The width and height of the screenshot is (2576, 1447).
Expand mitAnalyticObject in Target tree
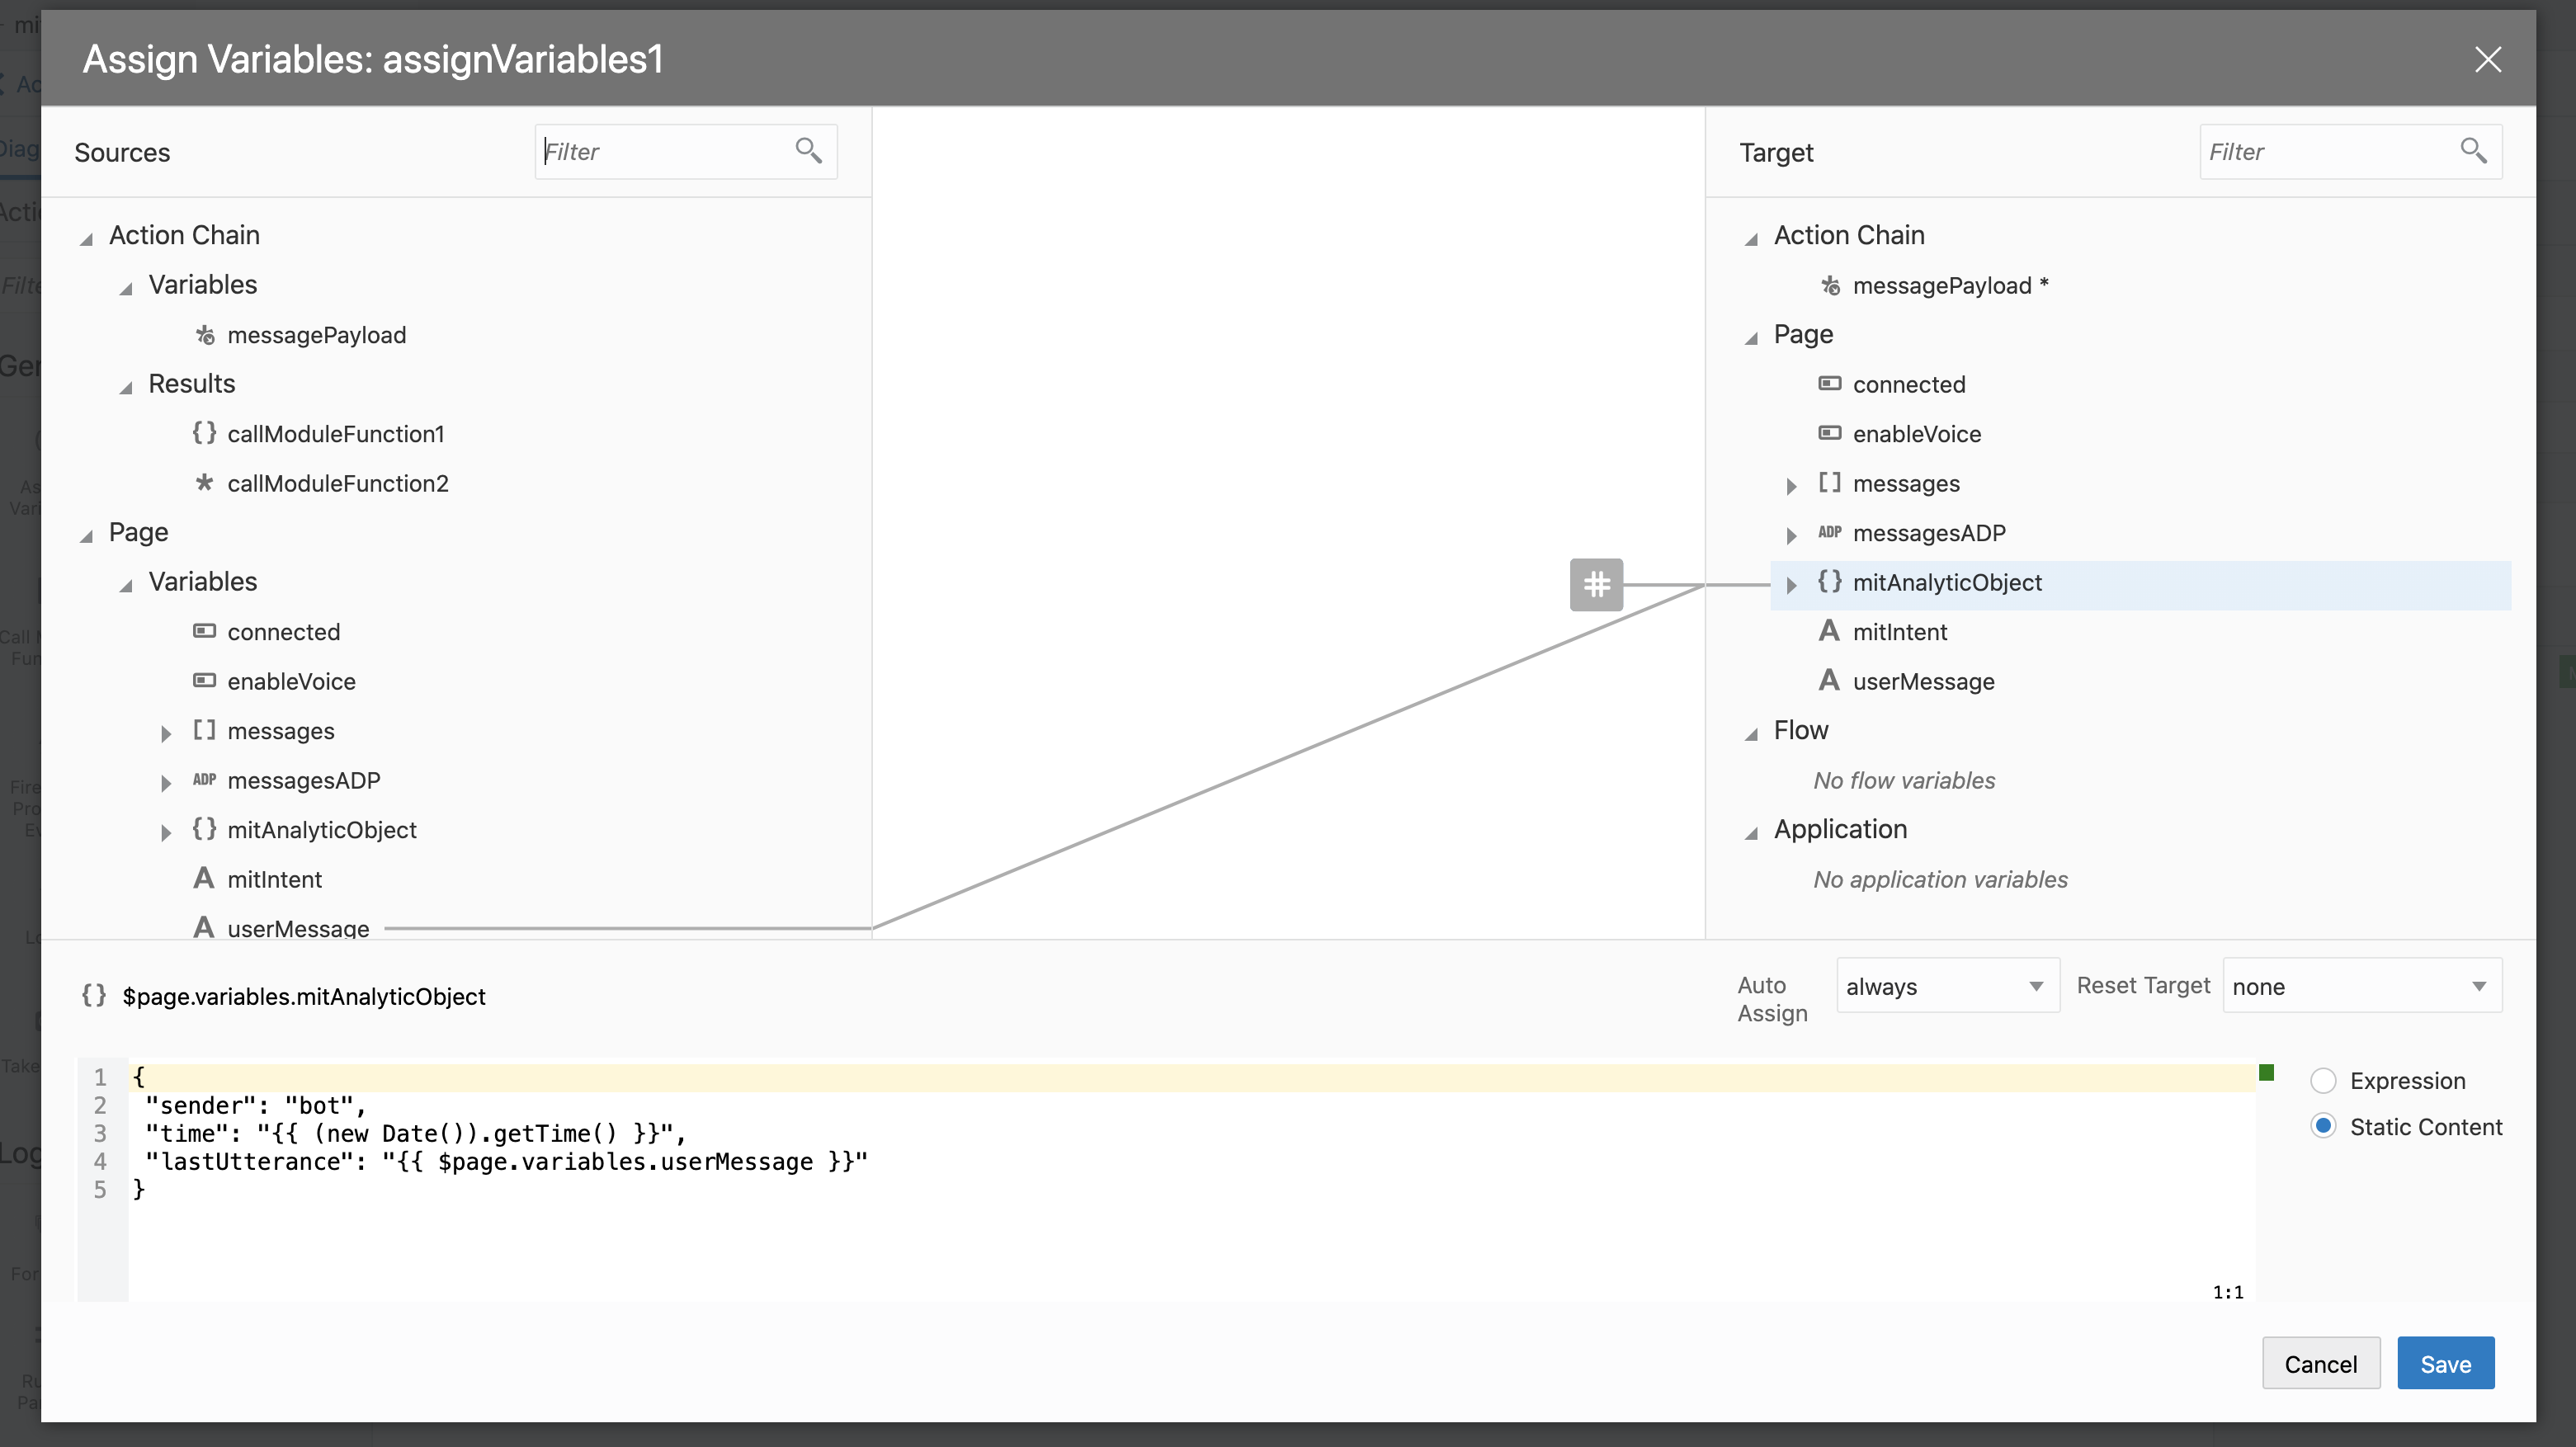coord(1791,584)
